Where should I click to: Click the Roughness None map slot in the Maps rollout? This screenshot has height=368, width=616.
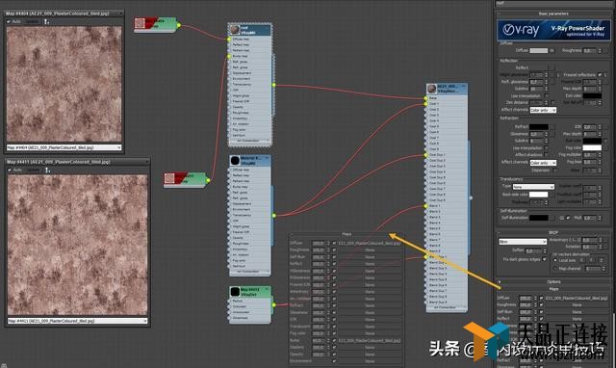click(577, 304)
